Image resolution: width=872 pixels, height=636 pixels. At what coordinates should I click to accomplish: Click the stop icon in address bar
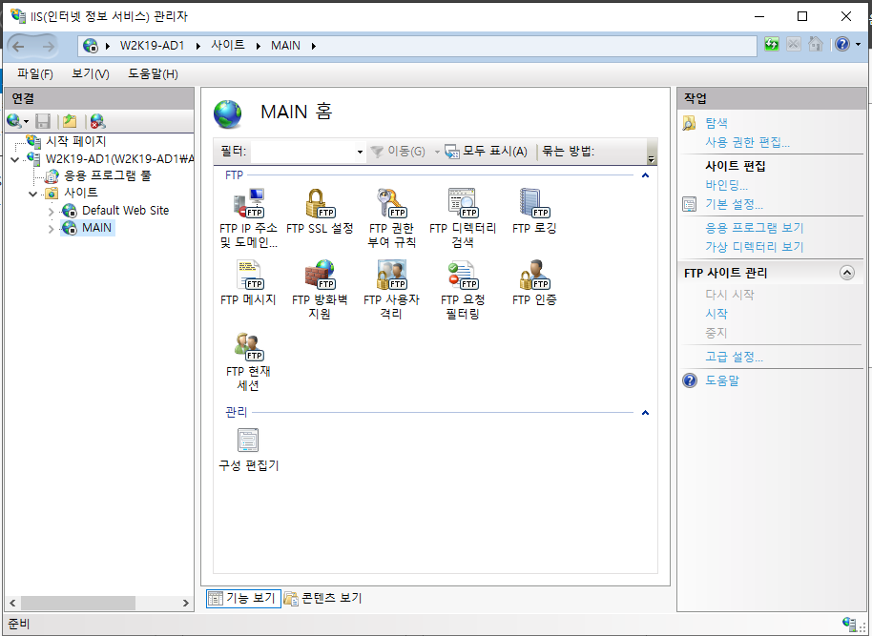[x=794, y=45]
